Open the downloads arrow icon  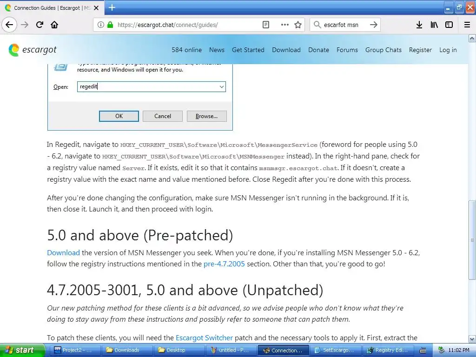click(x=419, y=25)
